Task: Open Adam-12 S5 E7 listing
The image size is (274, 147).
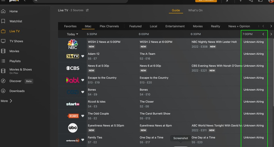Action: click(113, 56)
